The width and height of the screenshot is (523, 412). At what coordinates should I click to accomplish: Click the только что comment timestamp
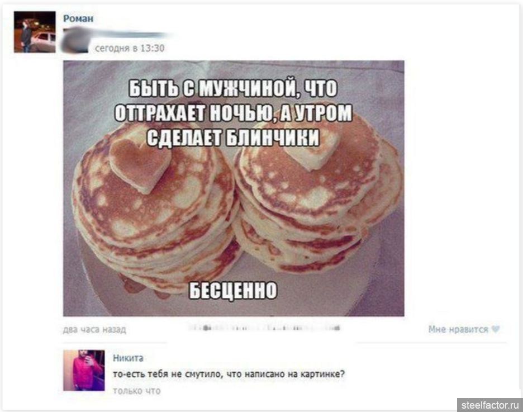[x=137, y=391]
